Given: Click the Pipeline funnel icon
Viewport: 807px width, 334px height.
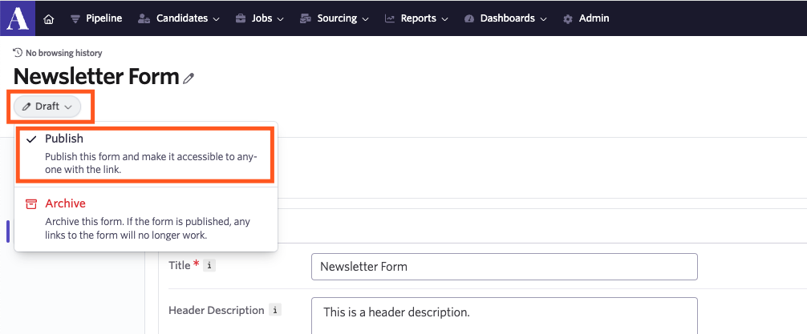Looking at the screenshot, I should [75, 19].
